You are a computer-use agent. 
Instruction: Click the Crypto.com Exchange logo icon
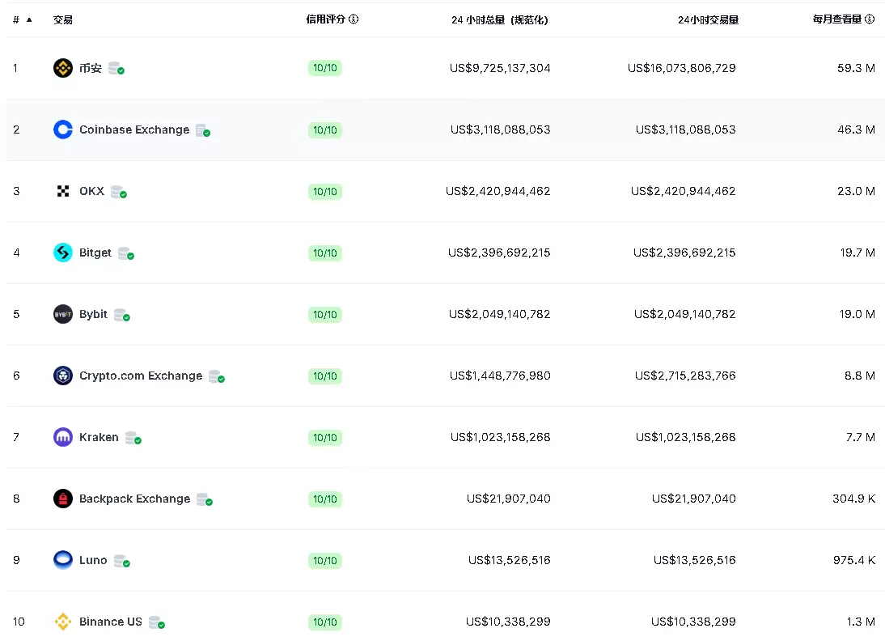63,376
